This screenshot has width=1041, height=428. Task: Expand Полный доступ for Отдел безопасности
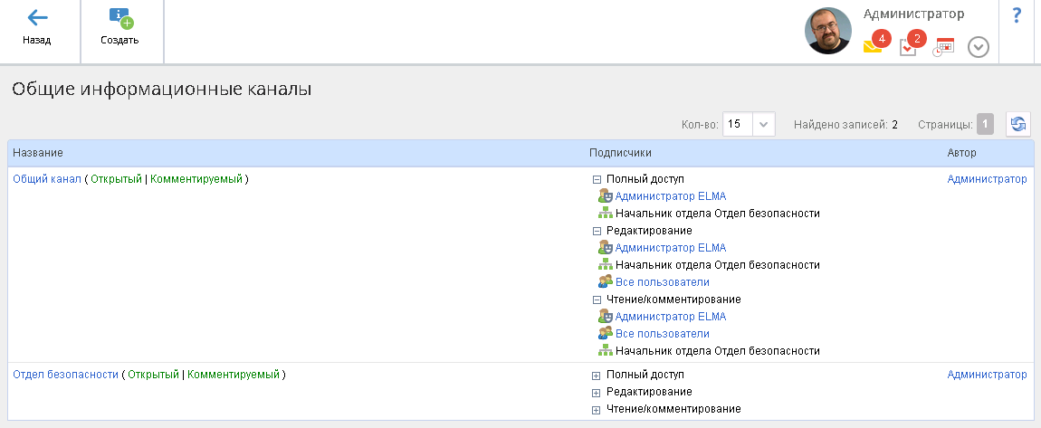[597, 375]
